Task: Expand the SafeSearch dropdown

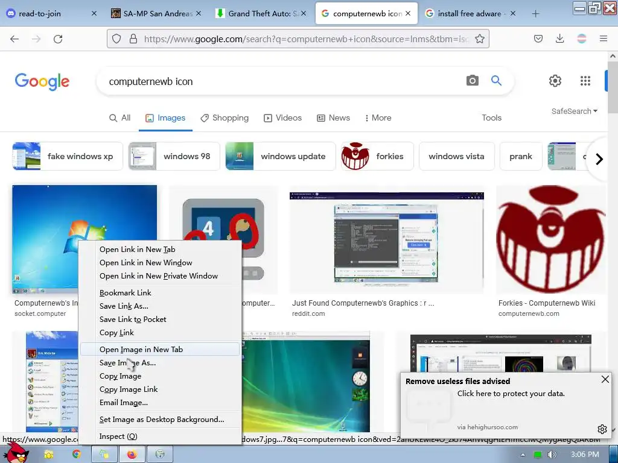Action: 575,111
